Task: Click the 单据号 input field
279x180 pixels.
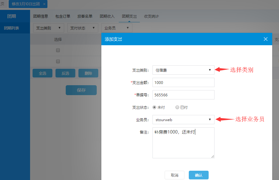Action: click(x=183, y=95)
